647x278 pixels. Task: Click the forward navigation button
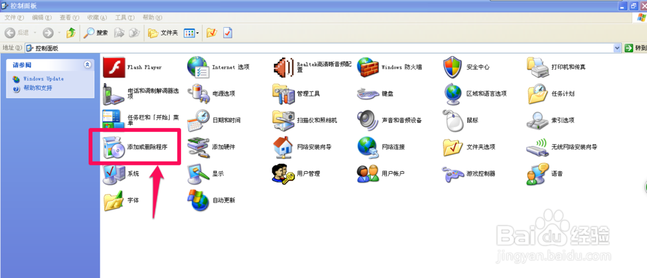[x=49, y=33]
